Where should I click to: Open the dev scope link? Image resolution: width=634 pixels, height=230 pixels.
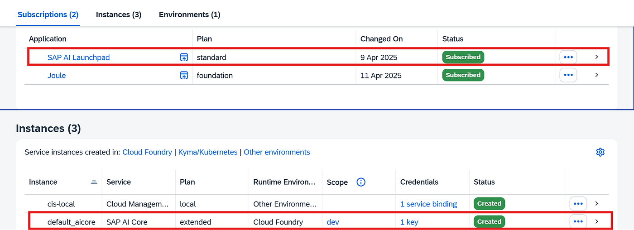pos(333,222)
